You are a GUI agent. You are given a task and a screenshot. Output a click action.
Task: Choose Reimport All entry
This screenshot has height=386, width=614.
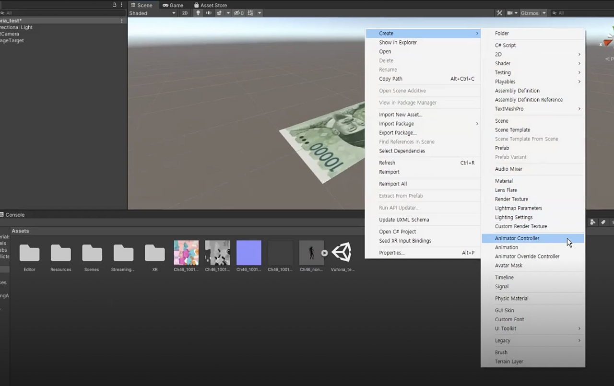(423, 184)
